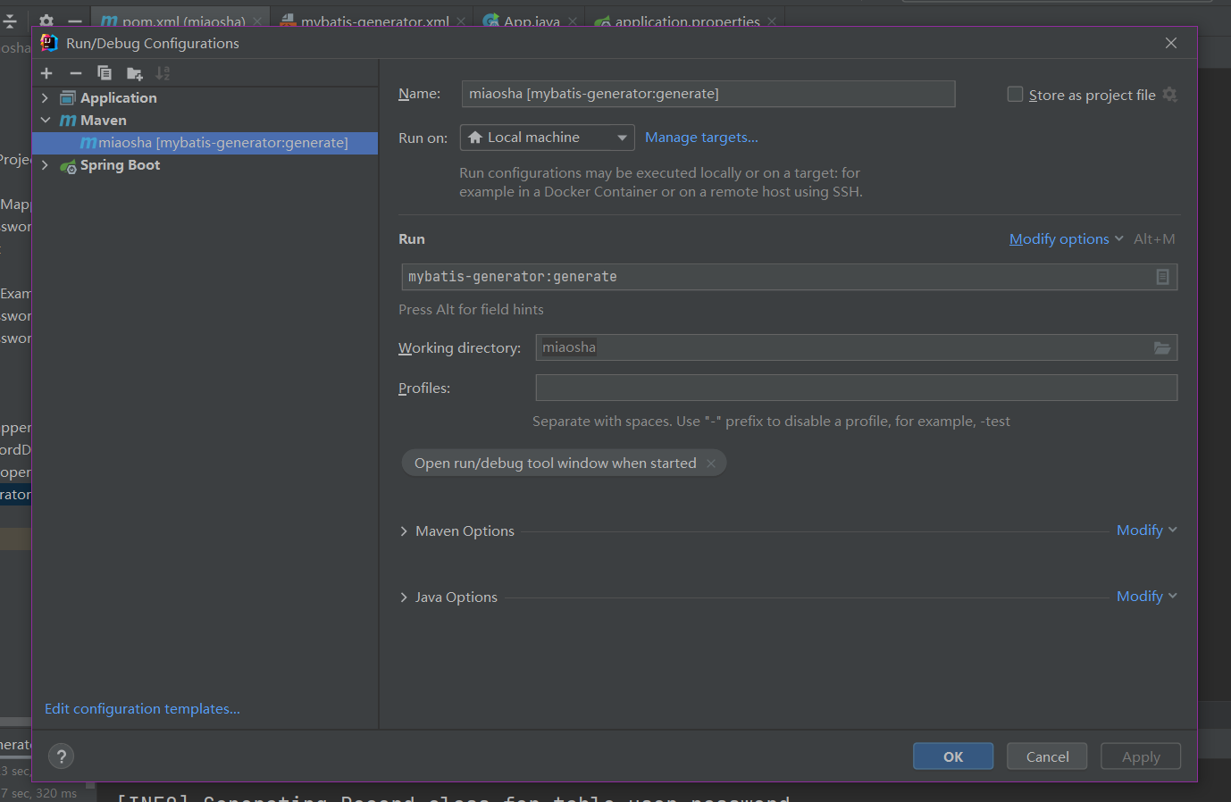Viewport: 1231px width, 802px height.
Task: Open the Modify options menu
Action: tap(1066, 239)
